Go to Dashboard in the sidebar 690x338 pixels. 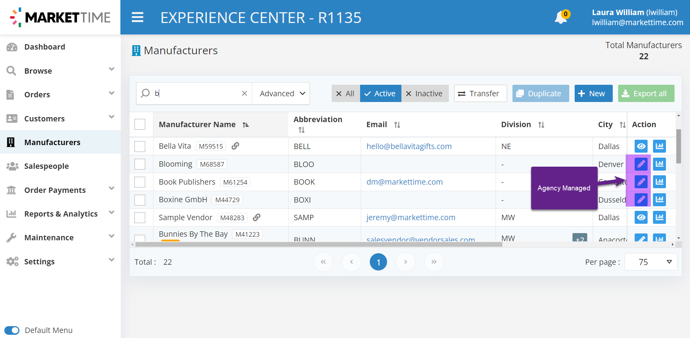tap(45, 47)
